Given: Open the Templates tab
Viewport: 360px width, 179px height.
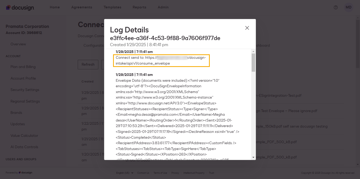Looking at the screenshot, I should [x=113, y=7].
